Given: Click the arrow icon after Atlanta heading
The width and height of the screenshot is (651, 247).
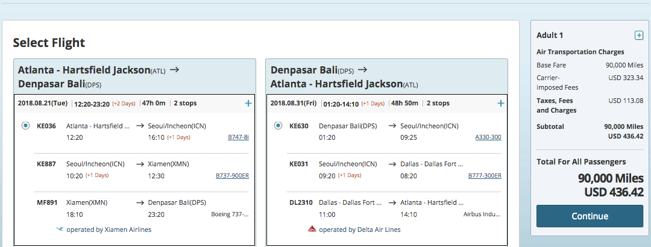Looking at the screenshot, I should [174, 70].
